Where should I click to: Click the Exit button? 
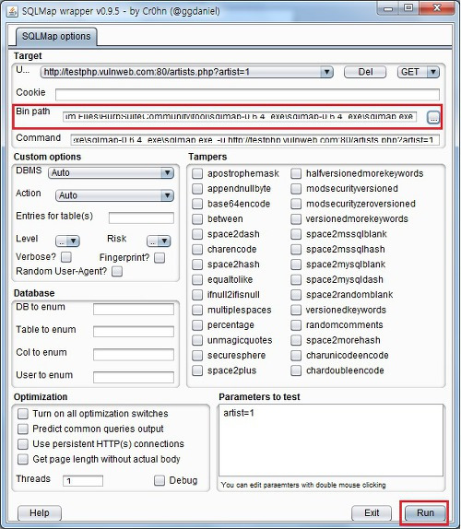pos(372,513)
